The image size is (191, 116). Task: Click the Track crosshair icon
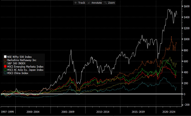click(76, 3)
